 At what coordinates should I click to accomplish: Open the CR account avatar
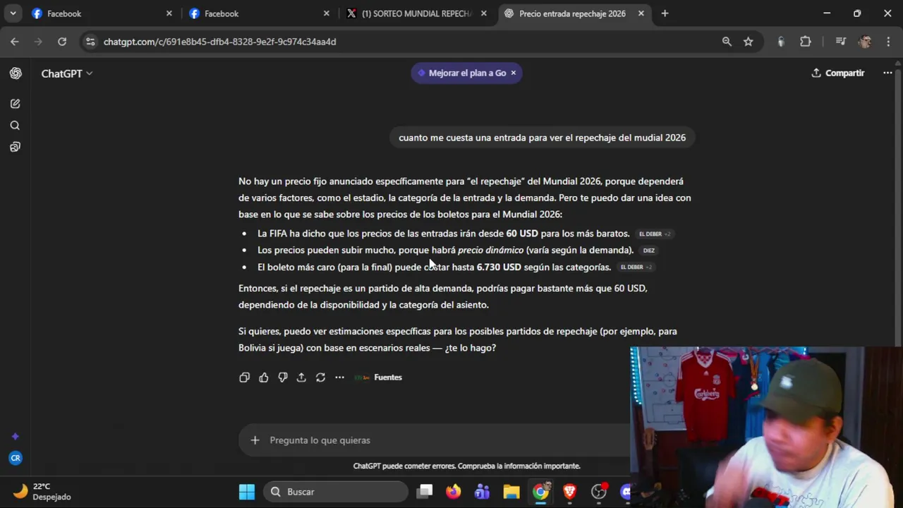pyautogui.click(x=15, y=458)
